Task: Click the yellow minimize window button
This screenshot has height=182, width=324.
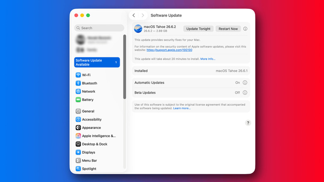Action: coord(82,15)
